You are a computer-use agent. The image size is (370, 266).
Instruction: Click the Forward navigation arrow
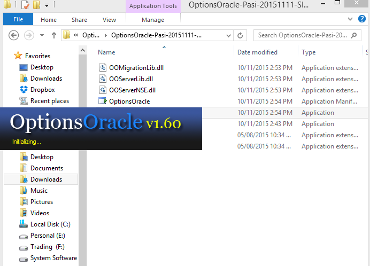[x=29, y=35]
